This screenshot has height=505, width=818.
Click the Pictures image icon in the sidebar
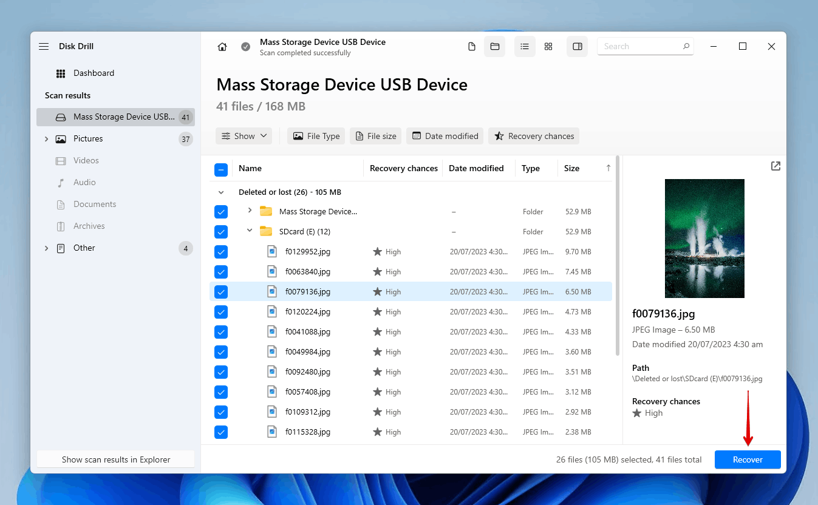point(61,139)
